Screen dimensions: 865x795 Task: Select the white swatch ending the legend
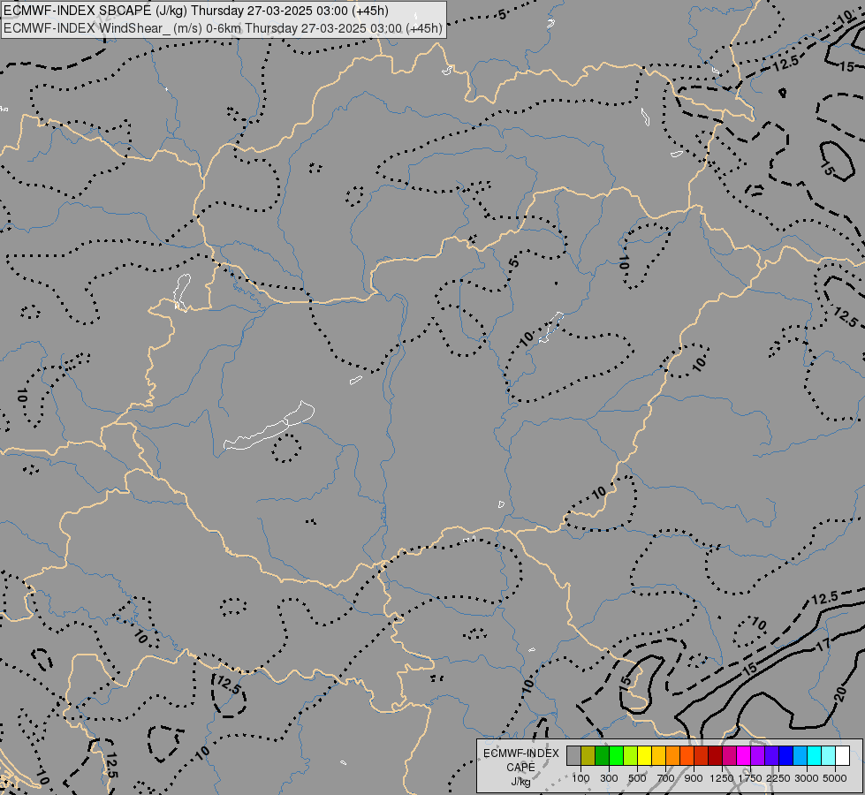[x=842, y=756]
